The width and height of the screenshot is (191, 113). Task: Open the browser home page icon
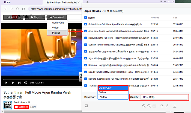[x=17, y=9]
